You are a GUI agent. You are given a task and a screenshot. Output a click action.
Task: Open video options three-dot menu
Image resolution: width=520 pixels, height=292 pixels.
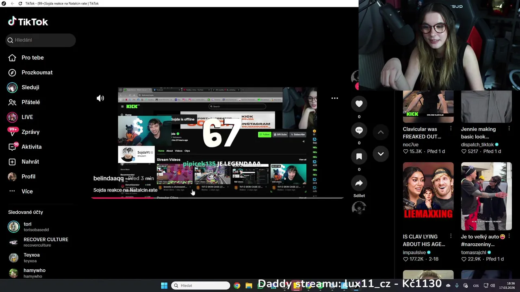pyautogui.click(x=335, y=98)
